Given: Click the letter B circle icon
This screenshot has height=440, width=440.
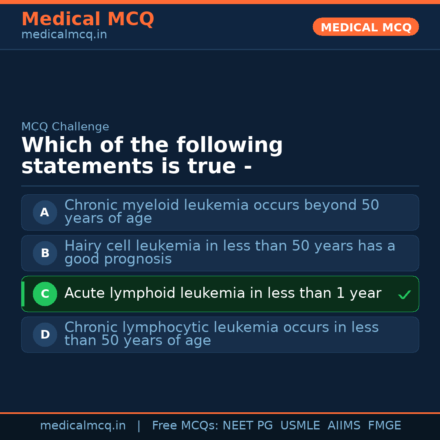Looking at the screenshot, I should coord(45,253).
